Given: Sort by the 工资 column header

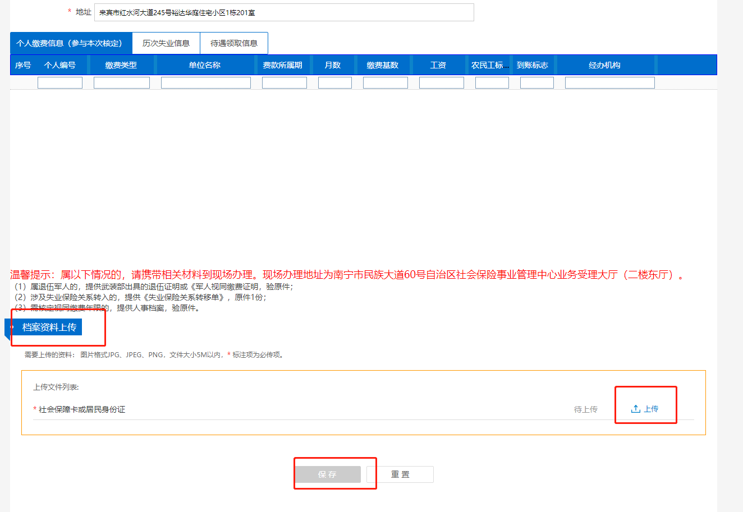Looking at the screenshot, I should [438, 65].
